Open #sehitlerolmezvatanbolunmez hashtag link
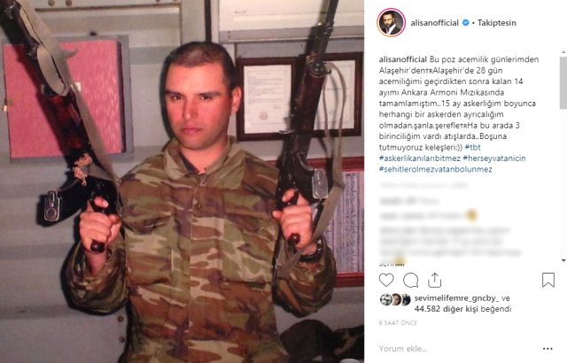 click(435, 169)
